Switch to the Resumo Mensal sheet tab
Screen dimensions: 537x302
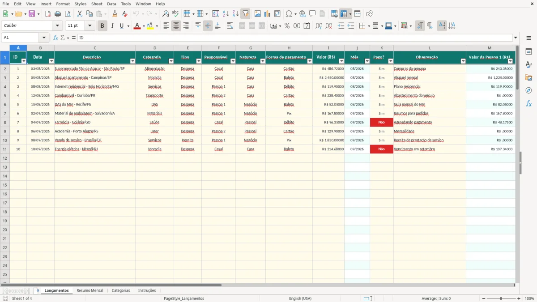pyautogui.click(x=90, y=290)
